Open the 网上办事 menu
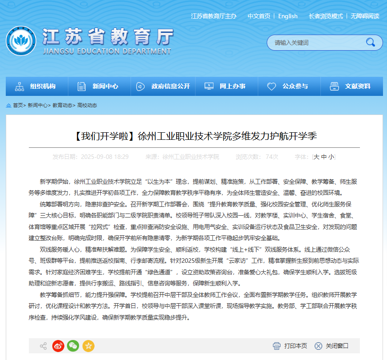This screenshot has height=360, width=387. tap(227, 86)
